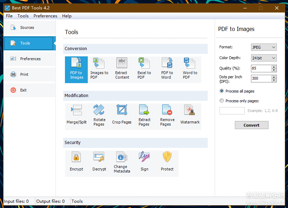Open the Change Metadata tool
Image resolution: width=288 pixels, height=208 pixels.
pyautogui.click(x=122, y=163)
